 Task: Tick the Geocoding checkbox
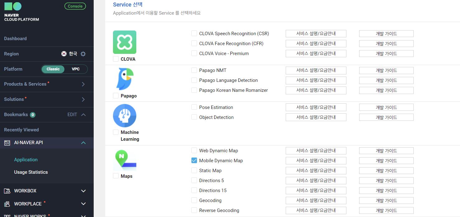194,200
